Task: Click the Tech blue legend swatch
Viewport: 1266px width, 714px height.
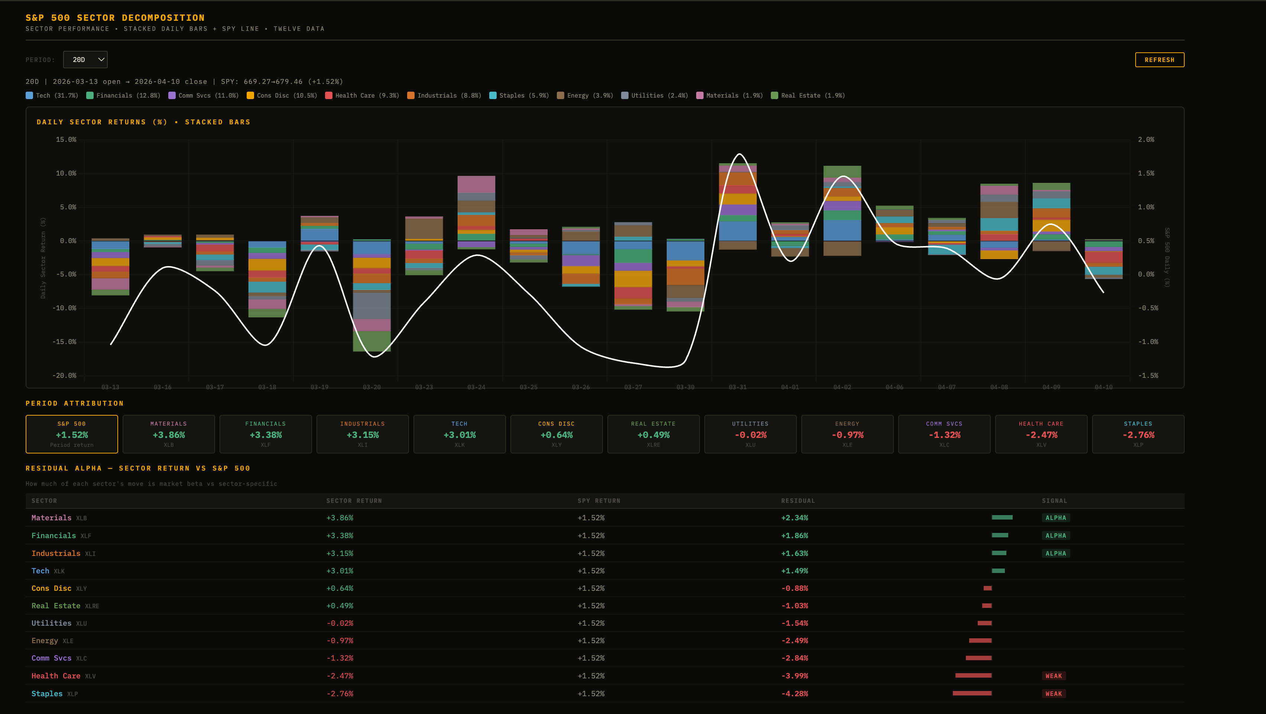Action: click(x=29, y=96)
